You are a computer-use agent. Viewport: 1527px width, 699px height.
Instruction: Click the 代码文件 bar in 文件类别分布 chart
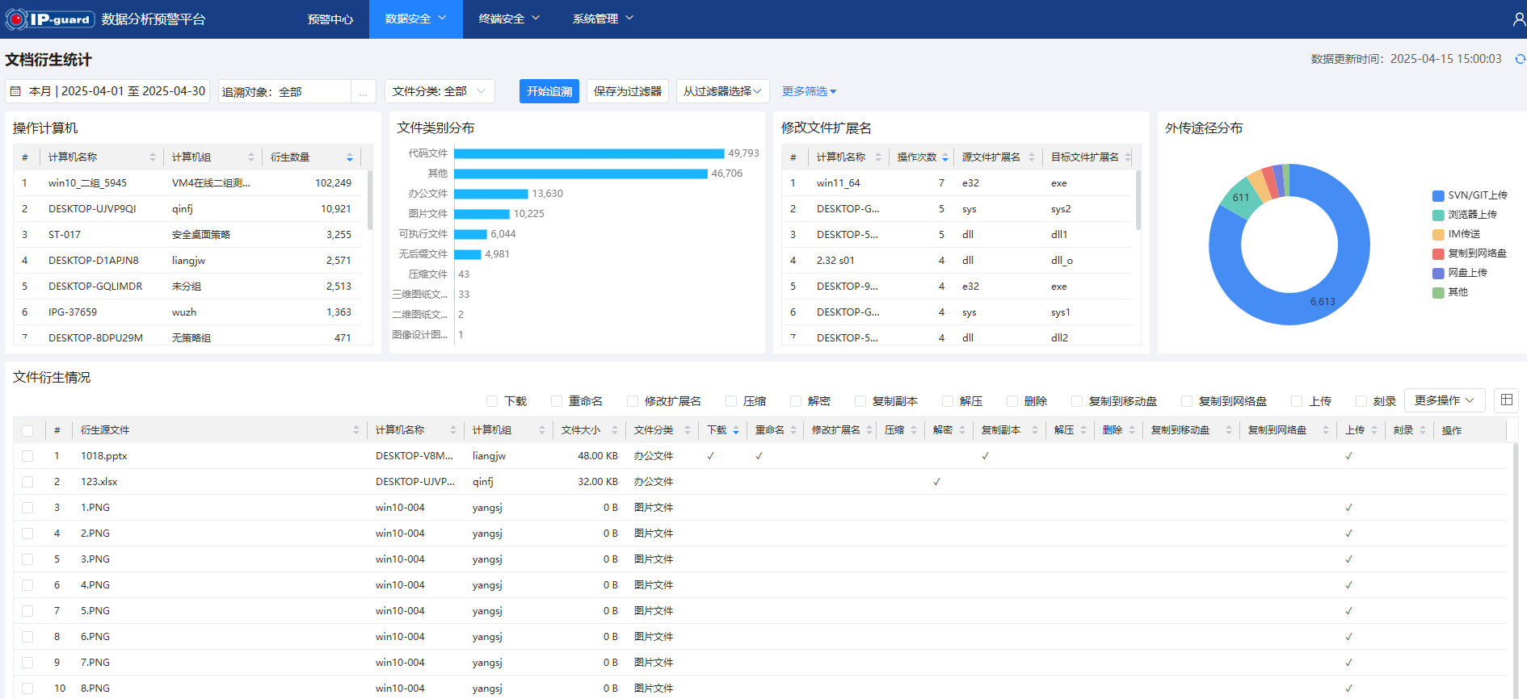coord(589,153)
